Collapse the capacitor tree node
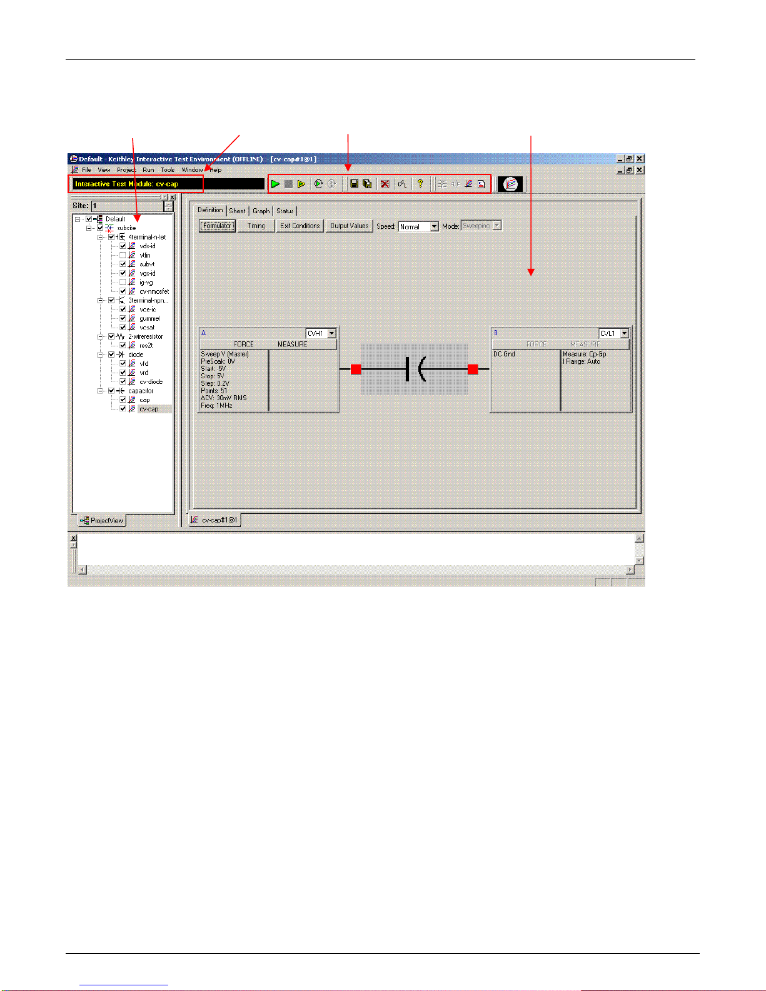The width and height of the screenshot is (766, 991). click(x=100, y=391)
